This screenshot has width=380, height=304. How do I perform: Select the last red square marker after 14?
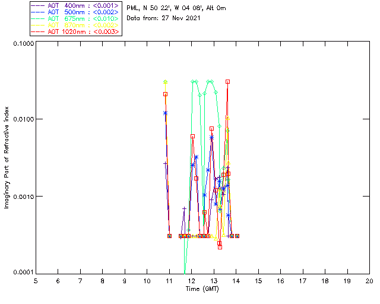237,236
